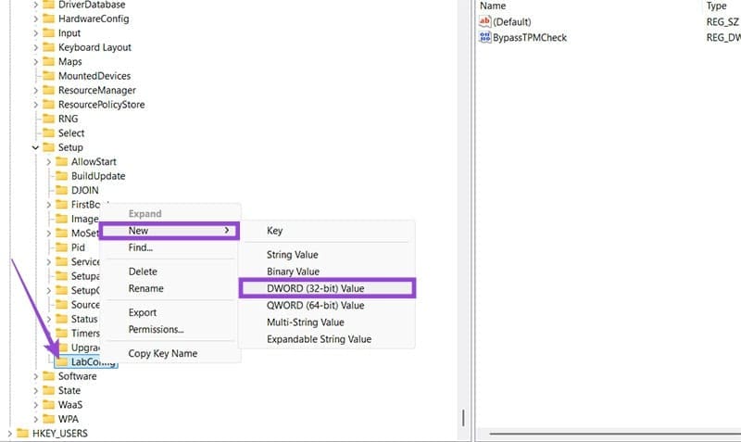Click the (Default) string value icon

pos(484,21)
